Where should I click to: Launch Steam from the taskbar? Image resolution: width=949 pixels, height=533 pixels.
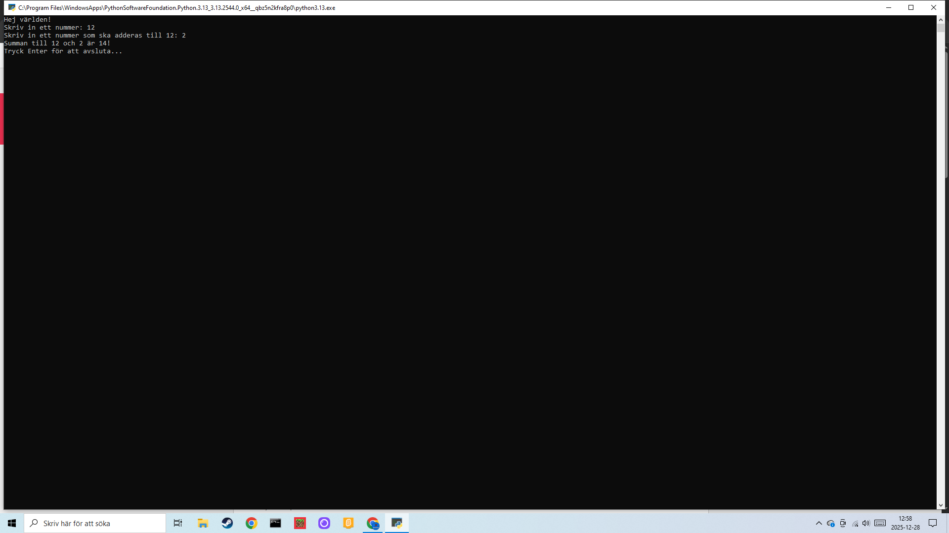click(227, 523)
